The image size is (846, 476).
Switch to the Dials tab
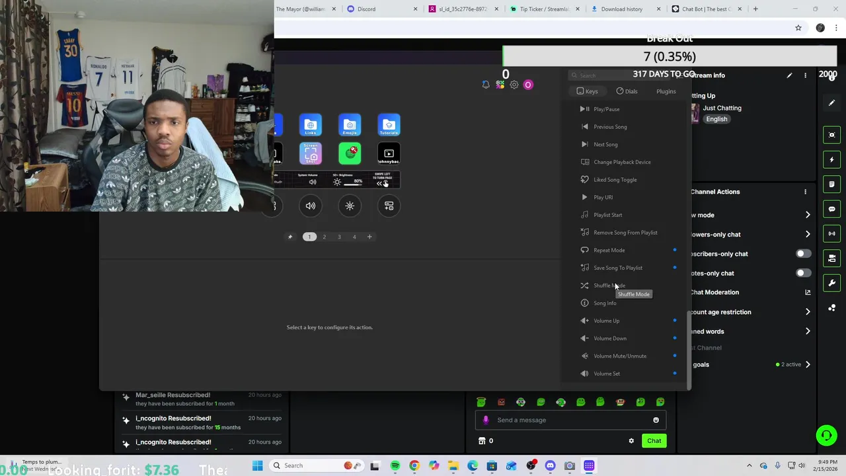(627, 91)
